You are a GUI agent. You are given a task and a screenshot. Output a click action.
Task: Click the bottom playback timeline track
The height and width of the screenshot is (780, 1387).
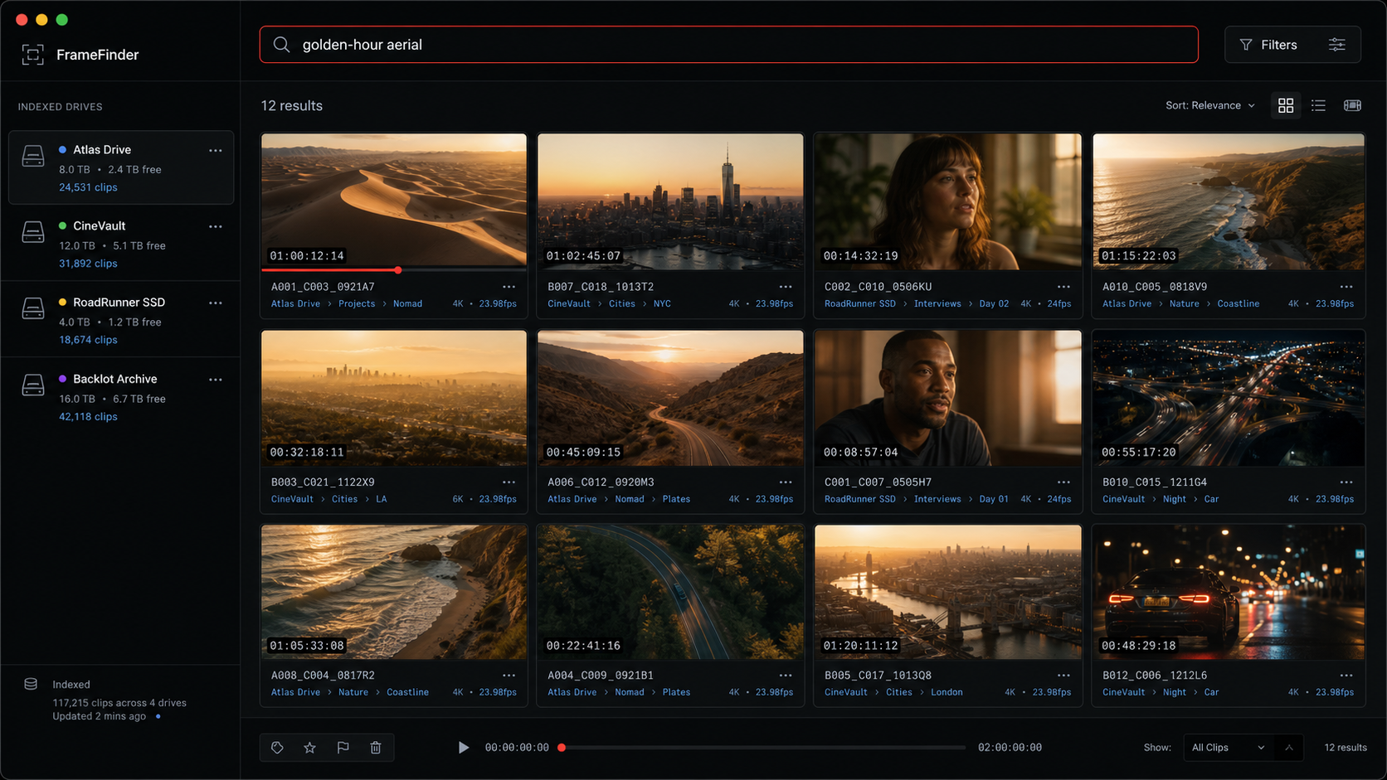point(763,748)
